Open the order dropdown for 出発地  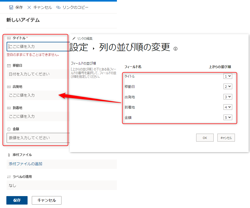(x=228, y=97)
